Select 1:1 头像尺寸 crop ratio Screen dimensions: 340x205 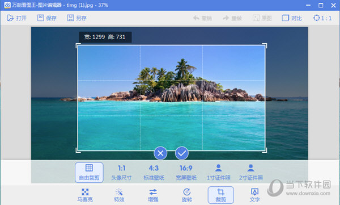[121, 173]
